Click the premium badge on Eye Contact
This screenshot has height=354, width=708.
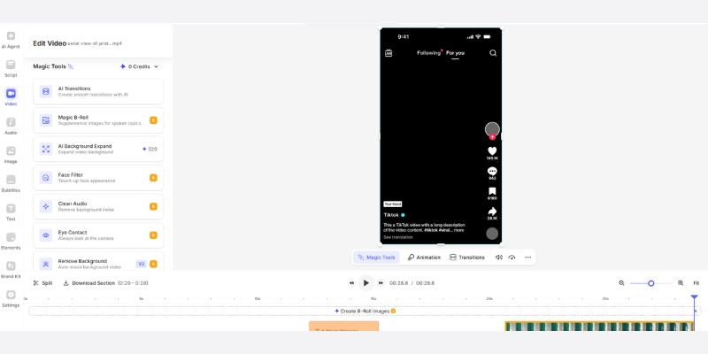pyautogui.click(x=153, y=235)
